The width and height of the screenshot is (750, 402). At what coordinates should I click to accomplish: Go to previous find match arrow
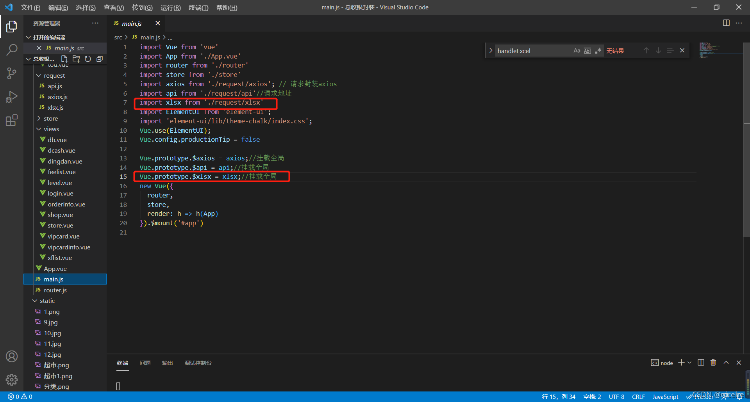click(x=646, y=51)
